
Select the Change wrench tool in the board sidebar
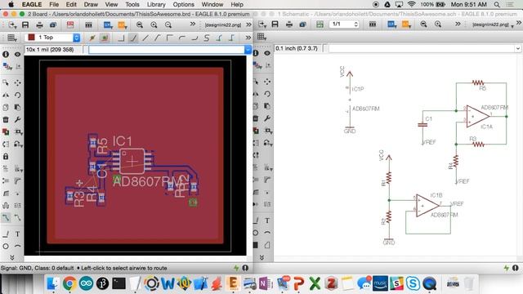pos(18,119)
